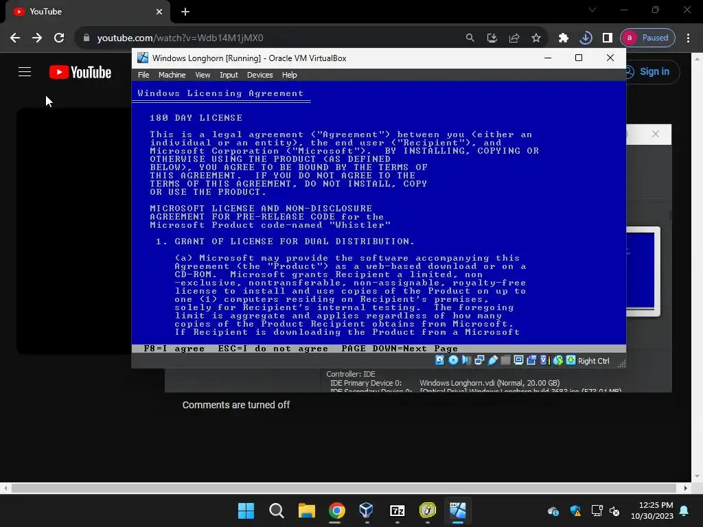Click the 'Controller: IDE' text
This screenshot has height=527, width=703.
tap(351, 374)
